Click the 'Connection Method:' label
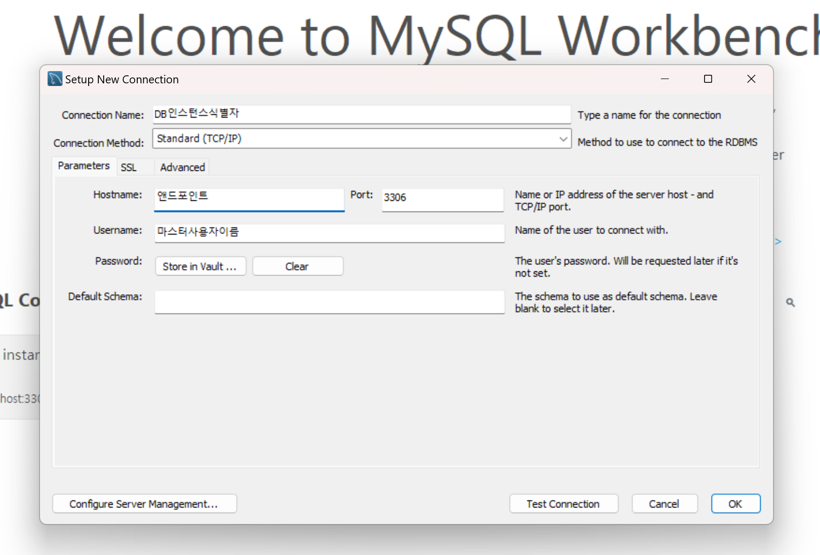The width and height of the screenshot is (820, 555). click(x=99, y=143)
